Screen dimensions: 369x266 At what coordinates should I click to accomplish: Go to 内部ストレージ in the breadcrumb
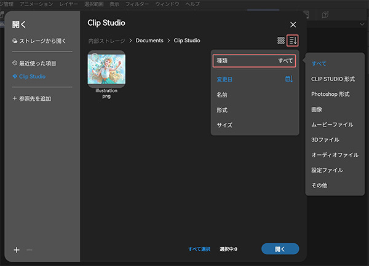(x=106, y=41)
